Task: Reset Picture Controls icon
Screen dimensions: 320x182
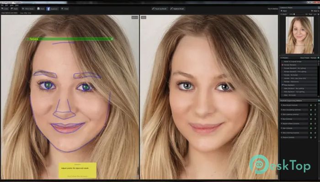Action: (315, 137)
